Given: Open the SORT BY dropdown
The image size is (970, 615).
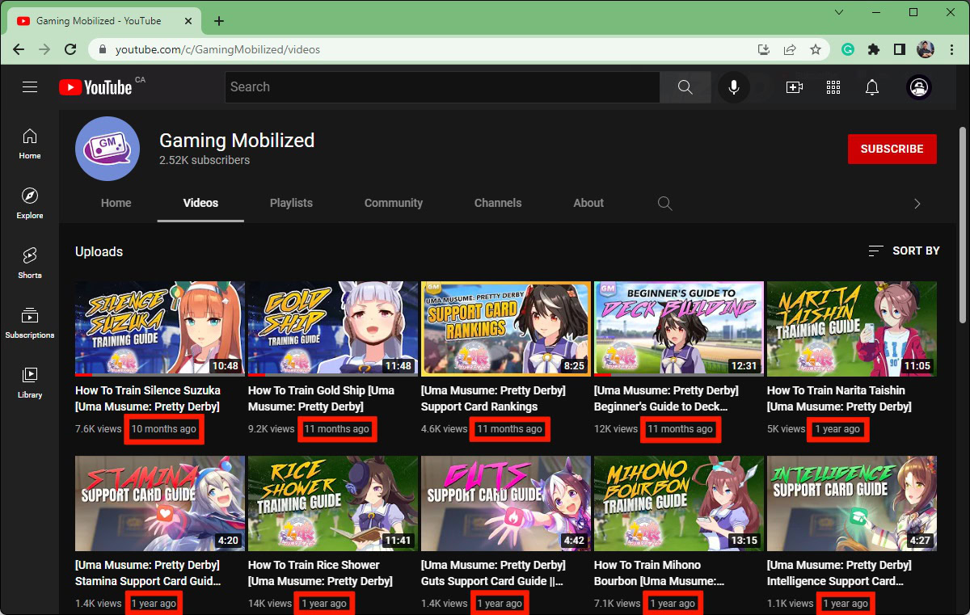Looking at the screenshot, I should 904,251.
